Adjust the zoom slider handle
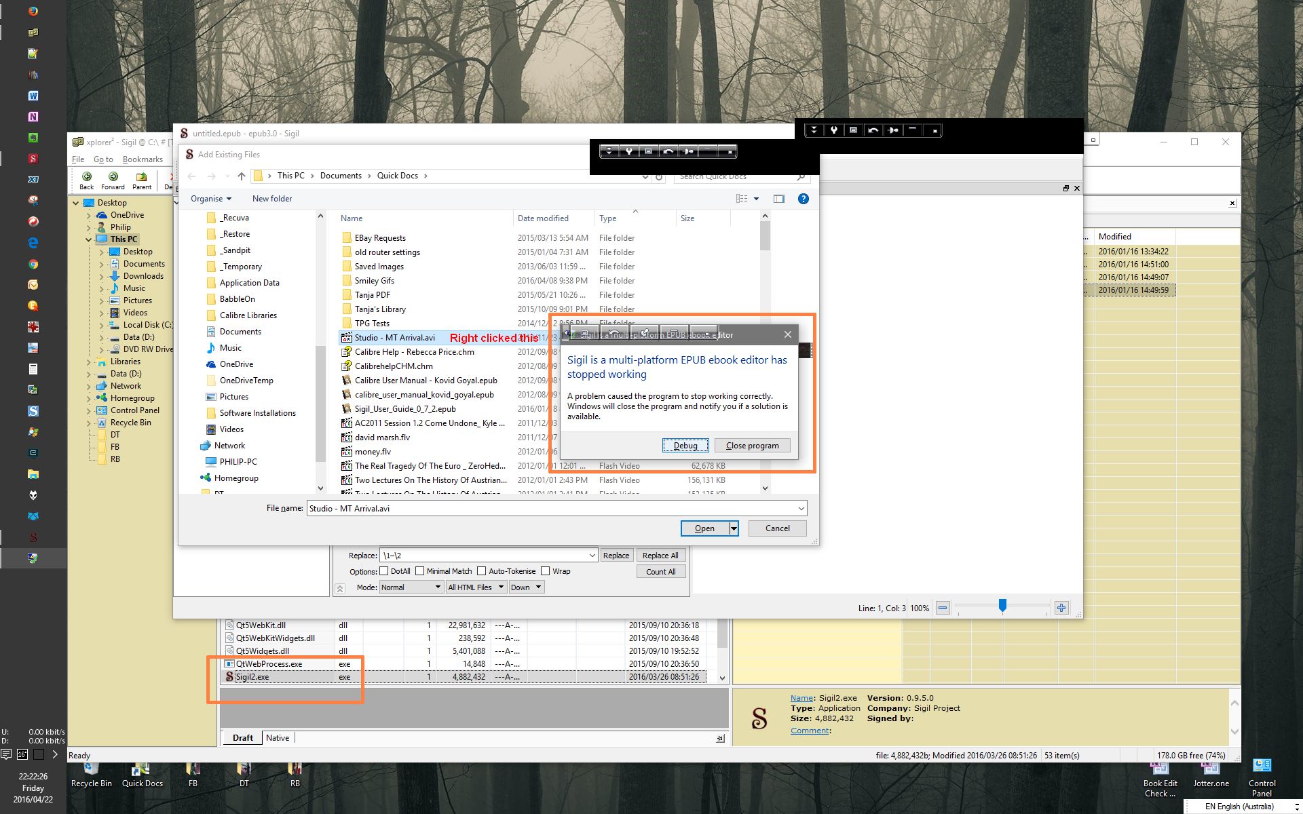Image resolution: width=1303 pixels, height=814 pixels. [1002, 606]
